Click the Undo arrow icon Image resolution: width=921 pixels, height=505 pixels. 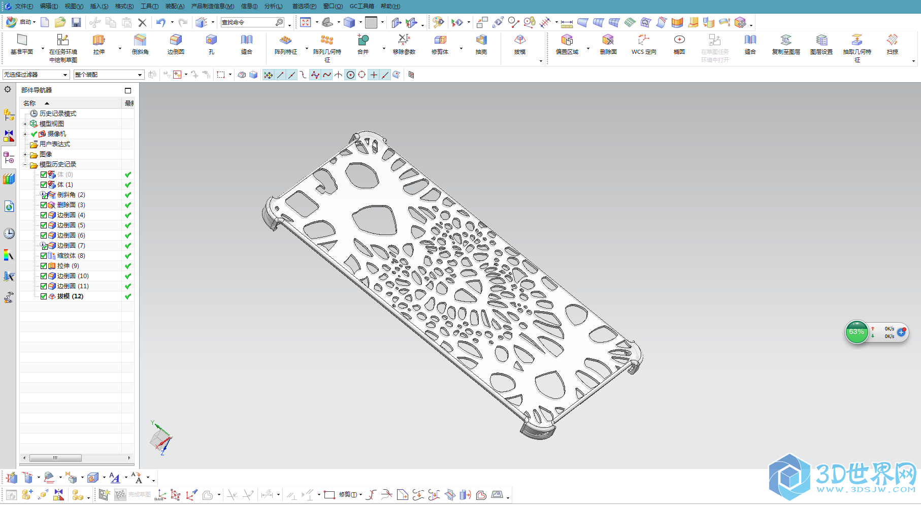click(x=161, y=22)
